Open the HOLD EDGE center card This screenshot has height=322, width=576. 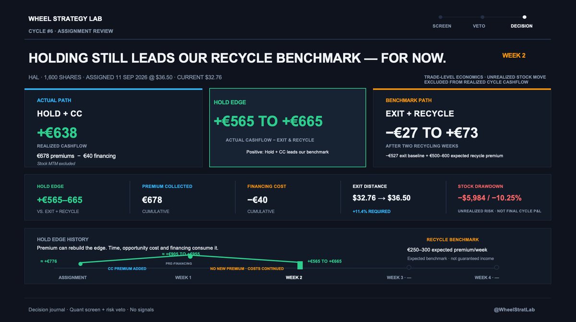(x=288, y=127)
